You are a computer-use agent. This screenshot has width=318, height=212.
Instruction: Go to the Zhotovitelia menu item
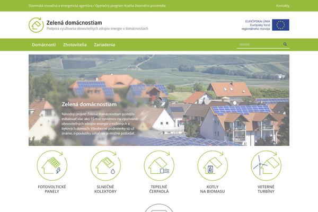tap(75, 45)
